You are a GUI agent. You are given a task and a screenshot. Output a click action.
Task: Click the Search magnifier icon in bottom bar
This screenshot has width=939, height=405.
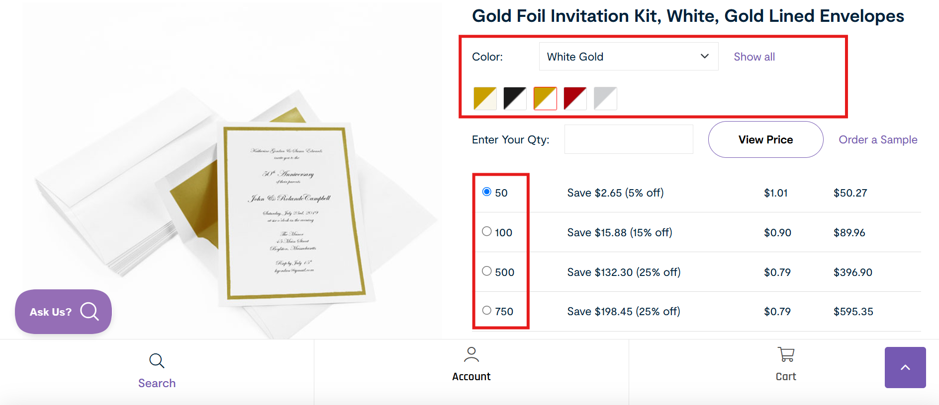click(x=157, y=361)
